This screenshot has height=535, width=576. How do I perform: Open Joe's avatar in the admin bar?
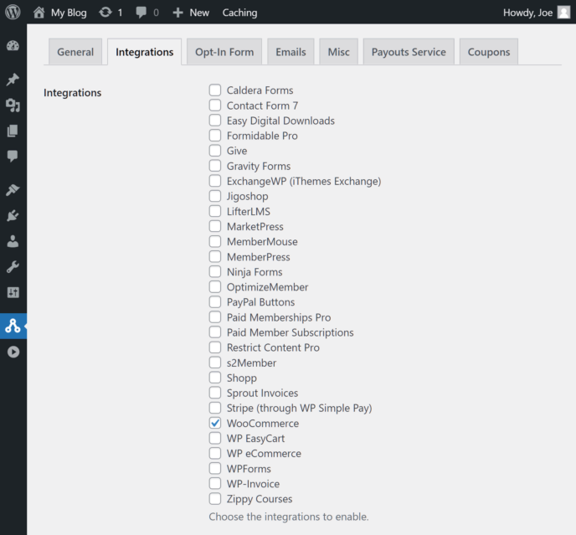pos(564,12)
